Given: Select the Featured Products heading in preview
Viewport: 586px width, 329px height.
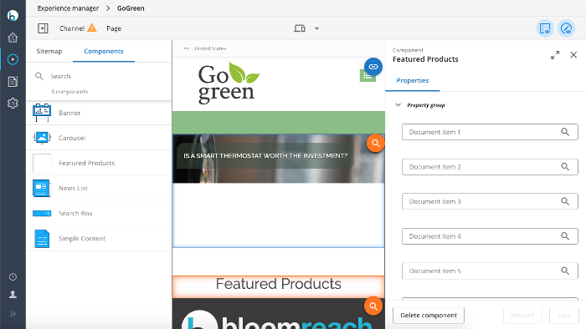Looking at the screenshot, I should (x=279, y=284).
